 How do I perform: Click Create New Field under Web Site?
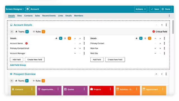pos(115,59)
